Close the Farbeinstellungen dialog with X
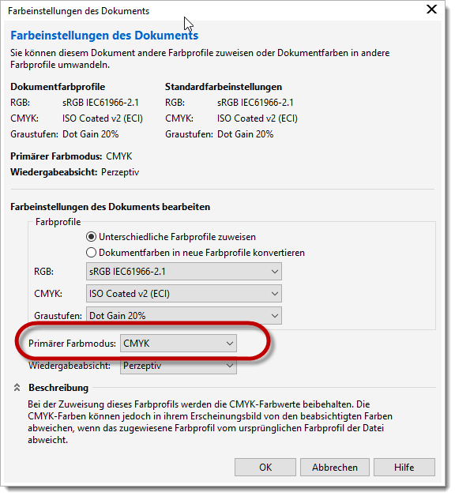The height and width of the screenshot is (496, 455). pyautogui.click(x=431, y=9)
